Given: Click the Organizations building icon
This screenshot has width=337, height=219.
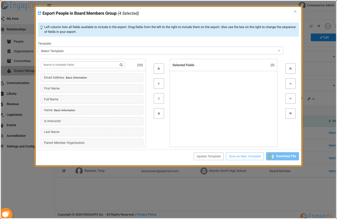Looking at the screenshot, I should coord(9,51).
